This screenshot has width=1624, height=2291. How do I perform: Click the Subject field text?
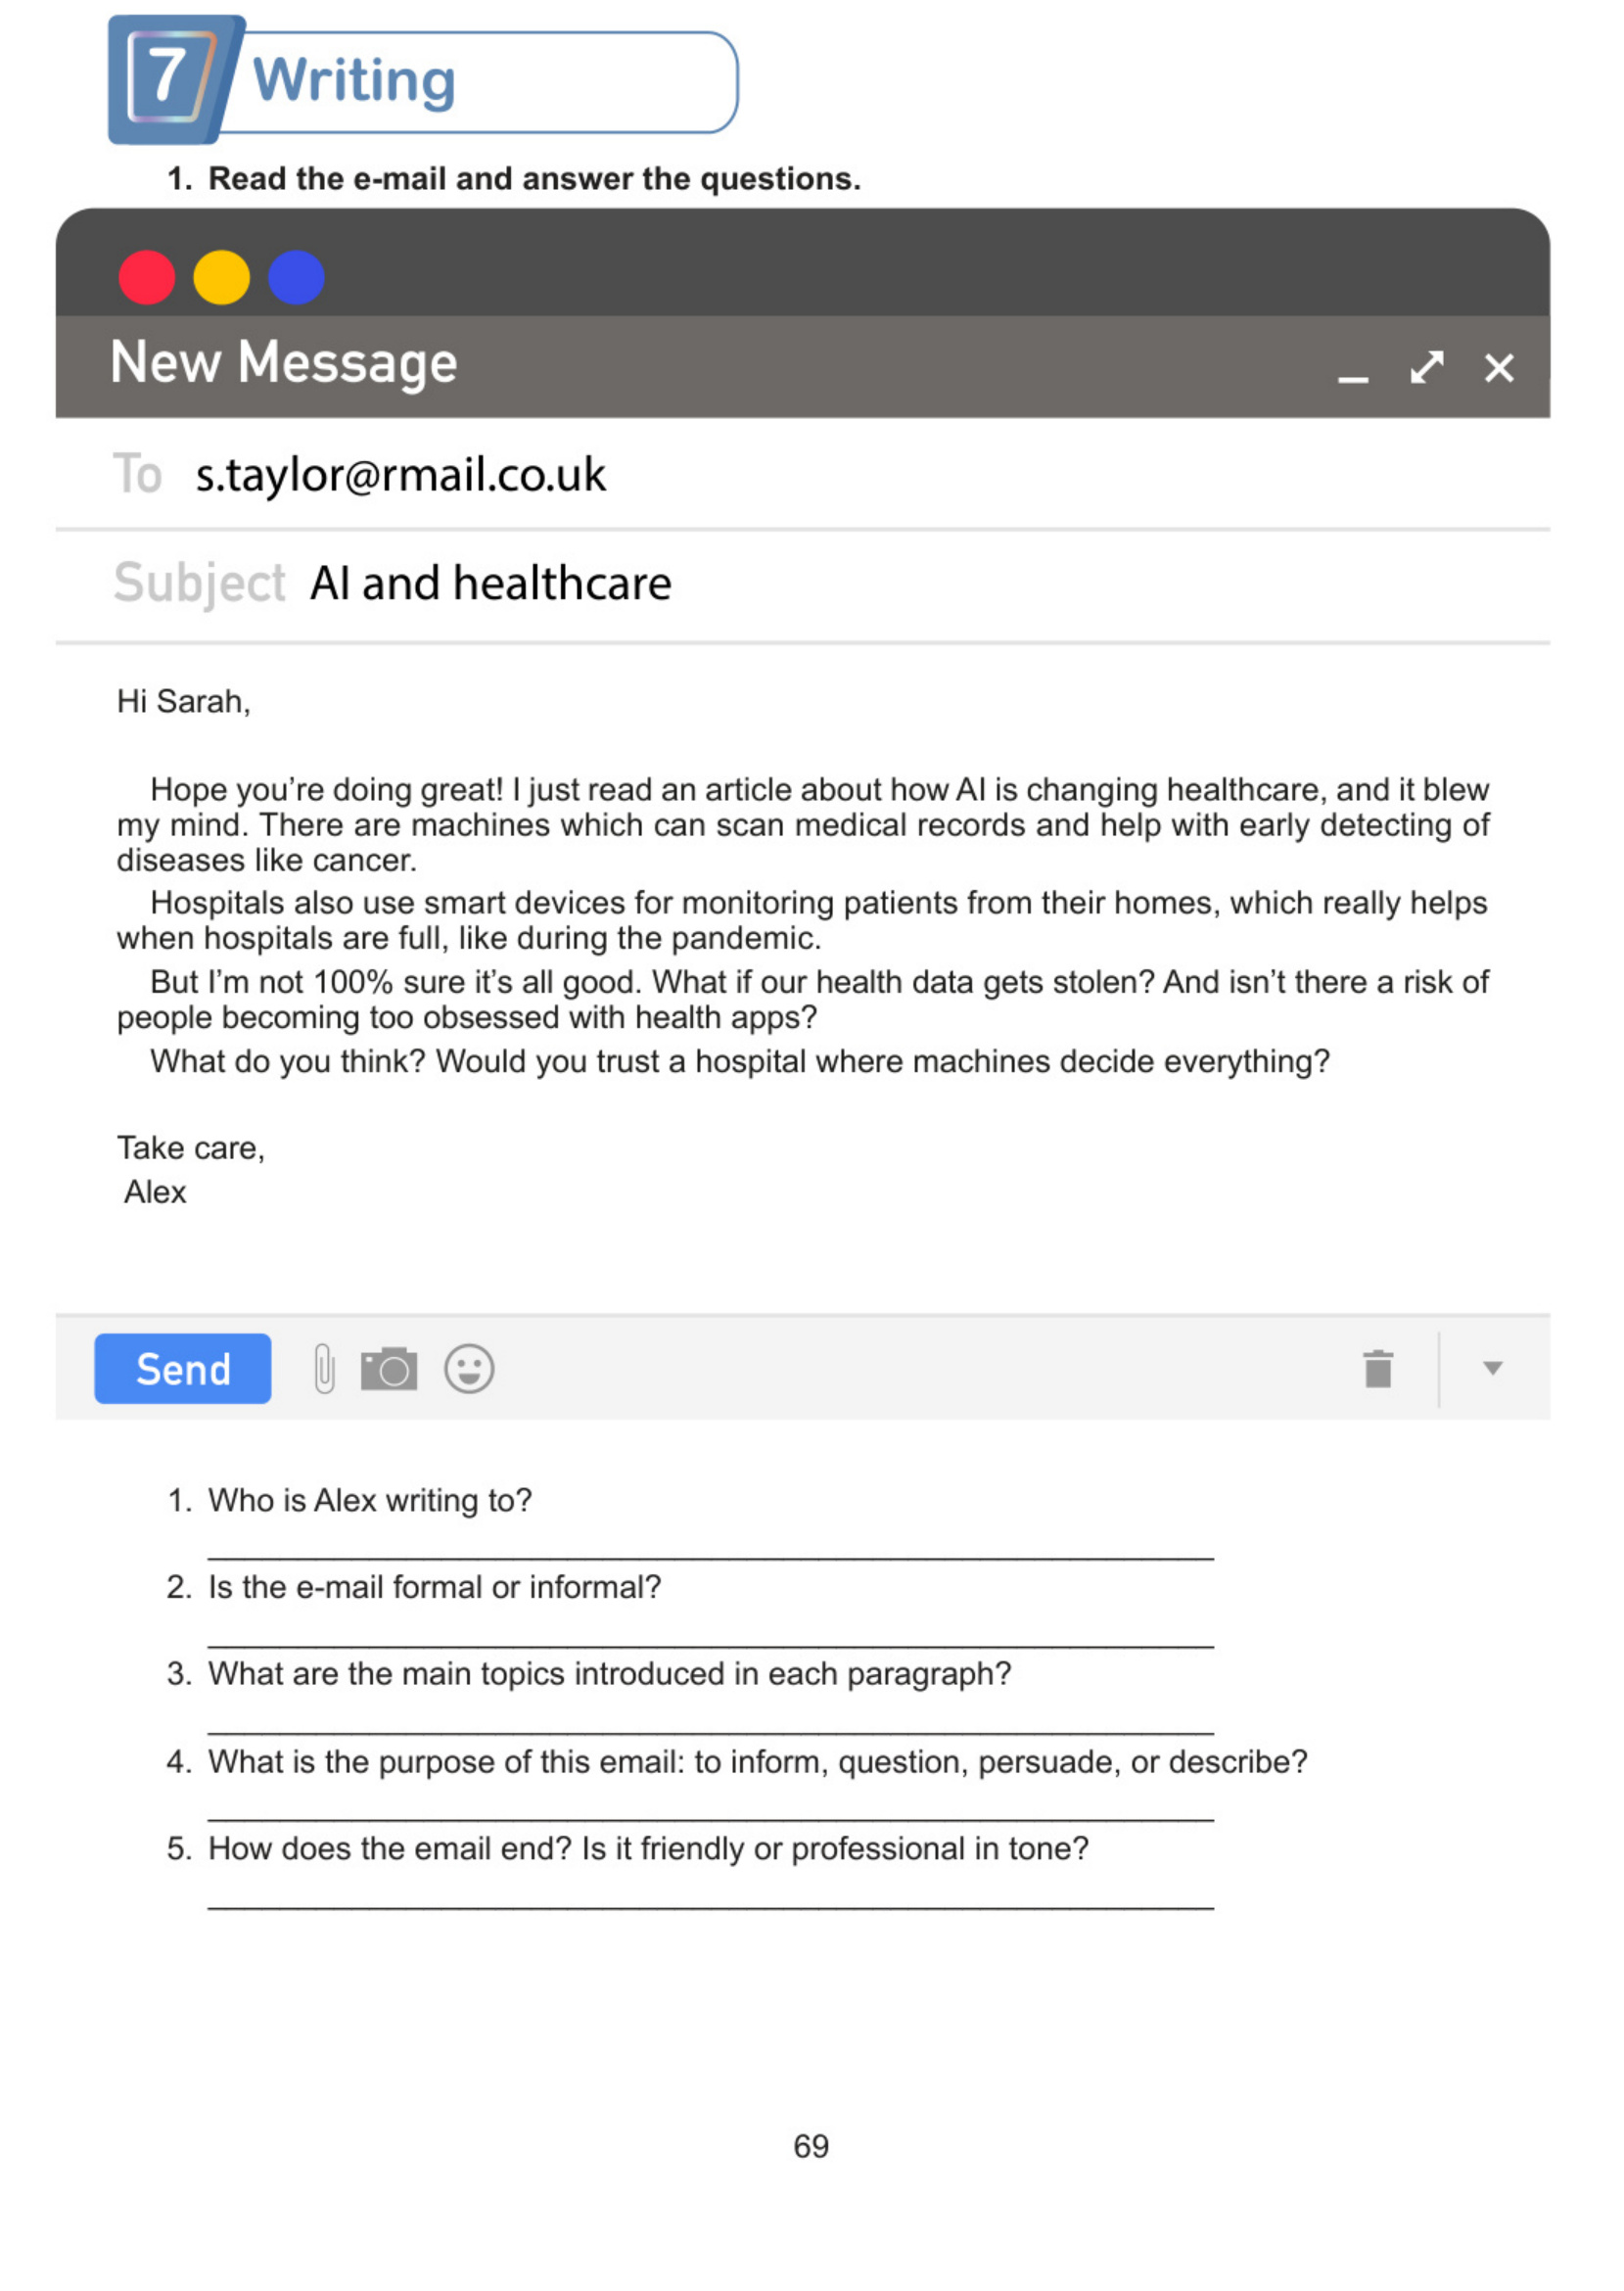(x=490, y=583)
